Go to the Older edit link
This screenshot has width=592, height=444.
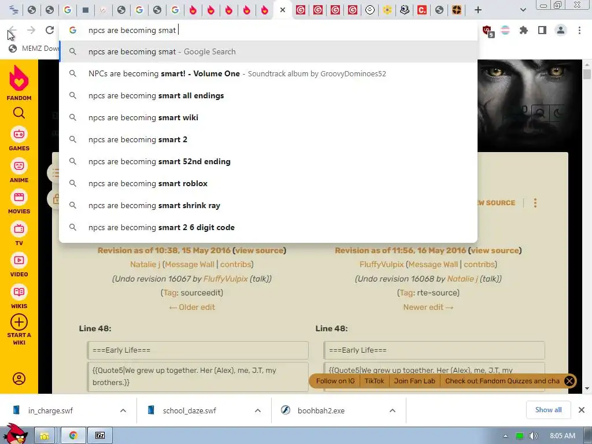192,307
